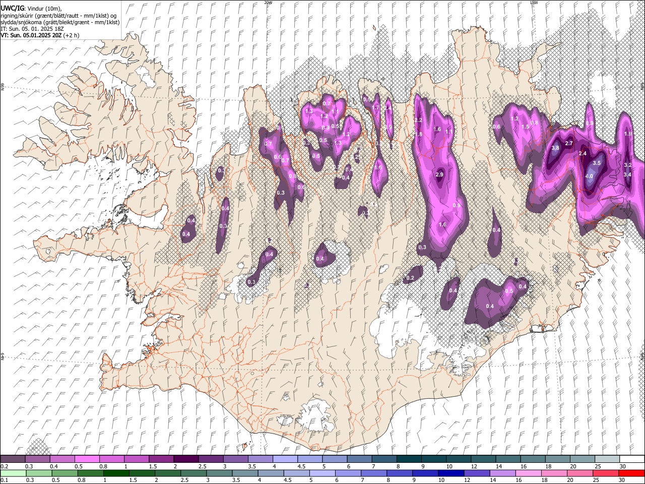Screen dimensions: 645x484
Task: Select light purple bottom-row swatch 14 to 16
Action: pos(502,473)
